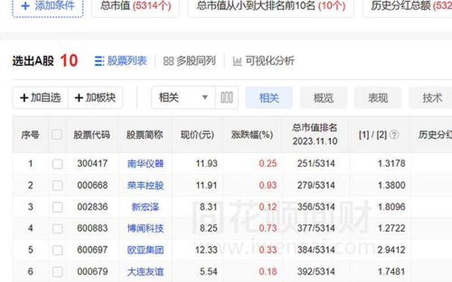Click the ranking value 279/5314

point(316,185)
